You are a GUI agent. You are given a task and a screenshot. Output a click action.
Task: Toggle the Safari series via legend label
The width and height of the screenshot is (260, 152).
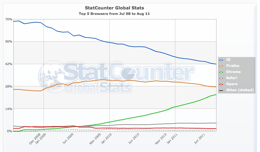(231, 78)
